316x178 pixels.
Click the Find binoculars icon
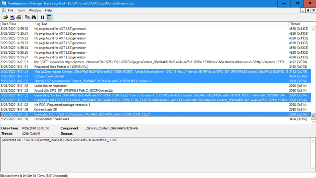34,17
